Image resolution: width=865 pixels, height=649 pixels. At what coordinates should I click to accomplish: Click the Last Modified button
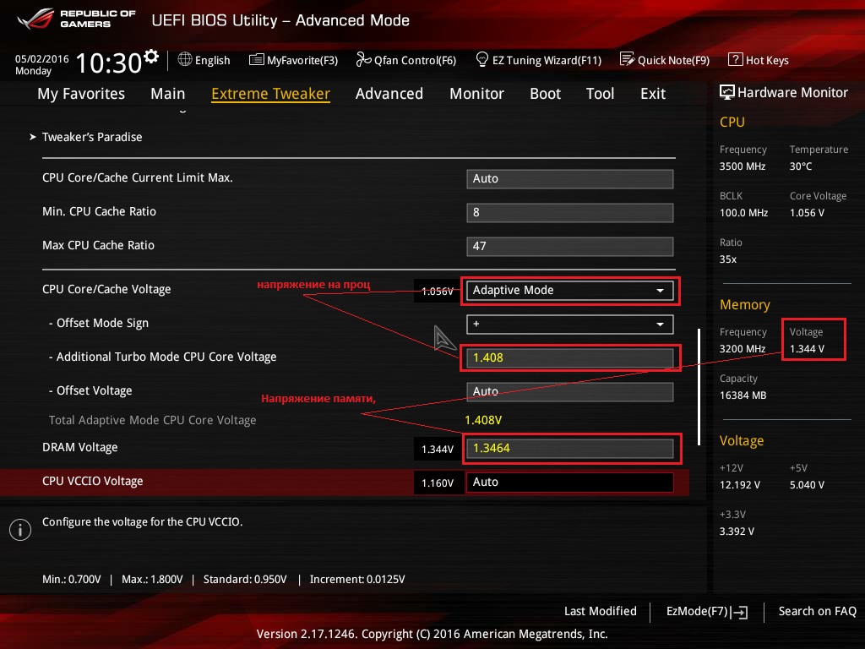601,611
